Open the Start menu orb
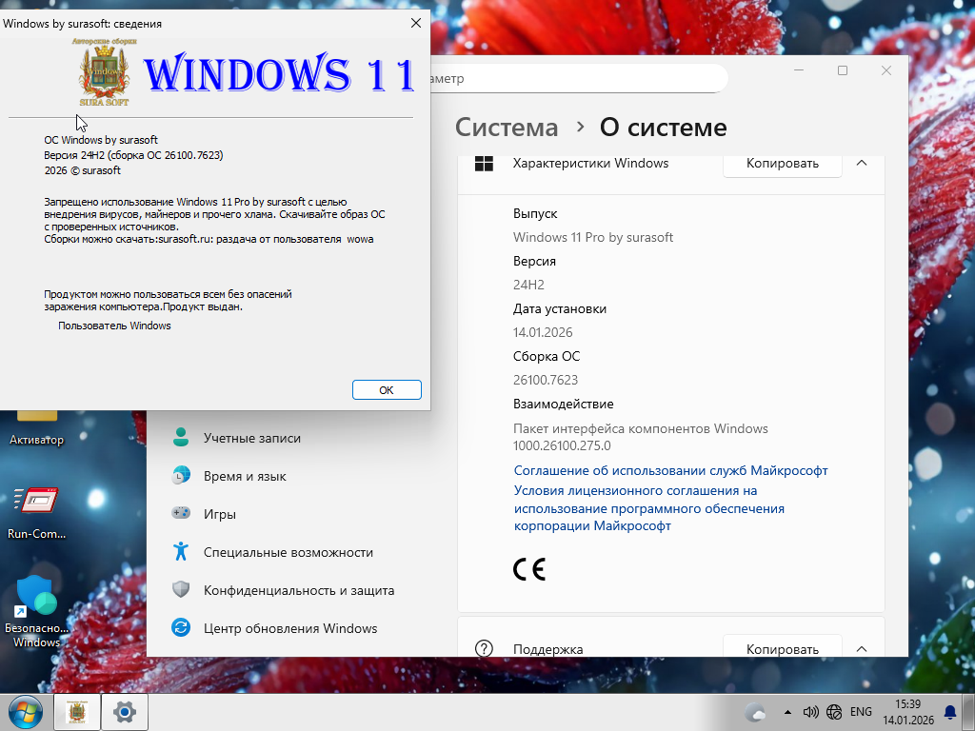The width and height of the screenshot is (975, 731). point(26,712)
